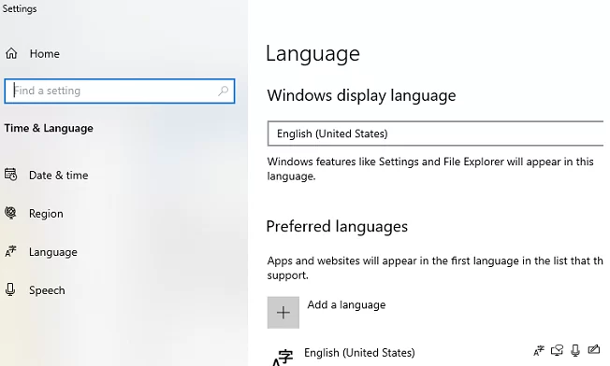Click the Windows display language heading
Viewport: 610px width, 366px height.
[361, 95]
